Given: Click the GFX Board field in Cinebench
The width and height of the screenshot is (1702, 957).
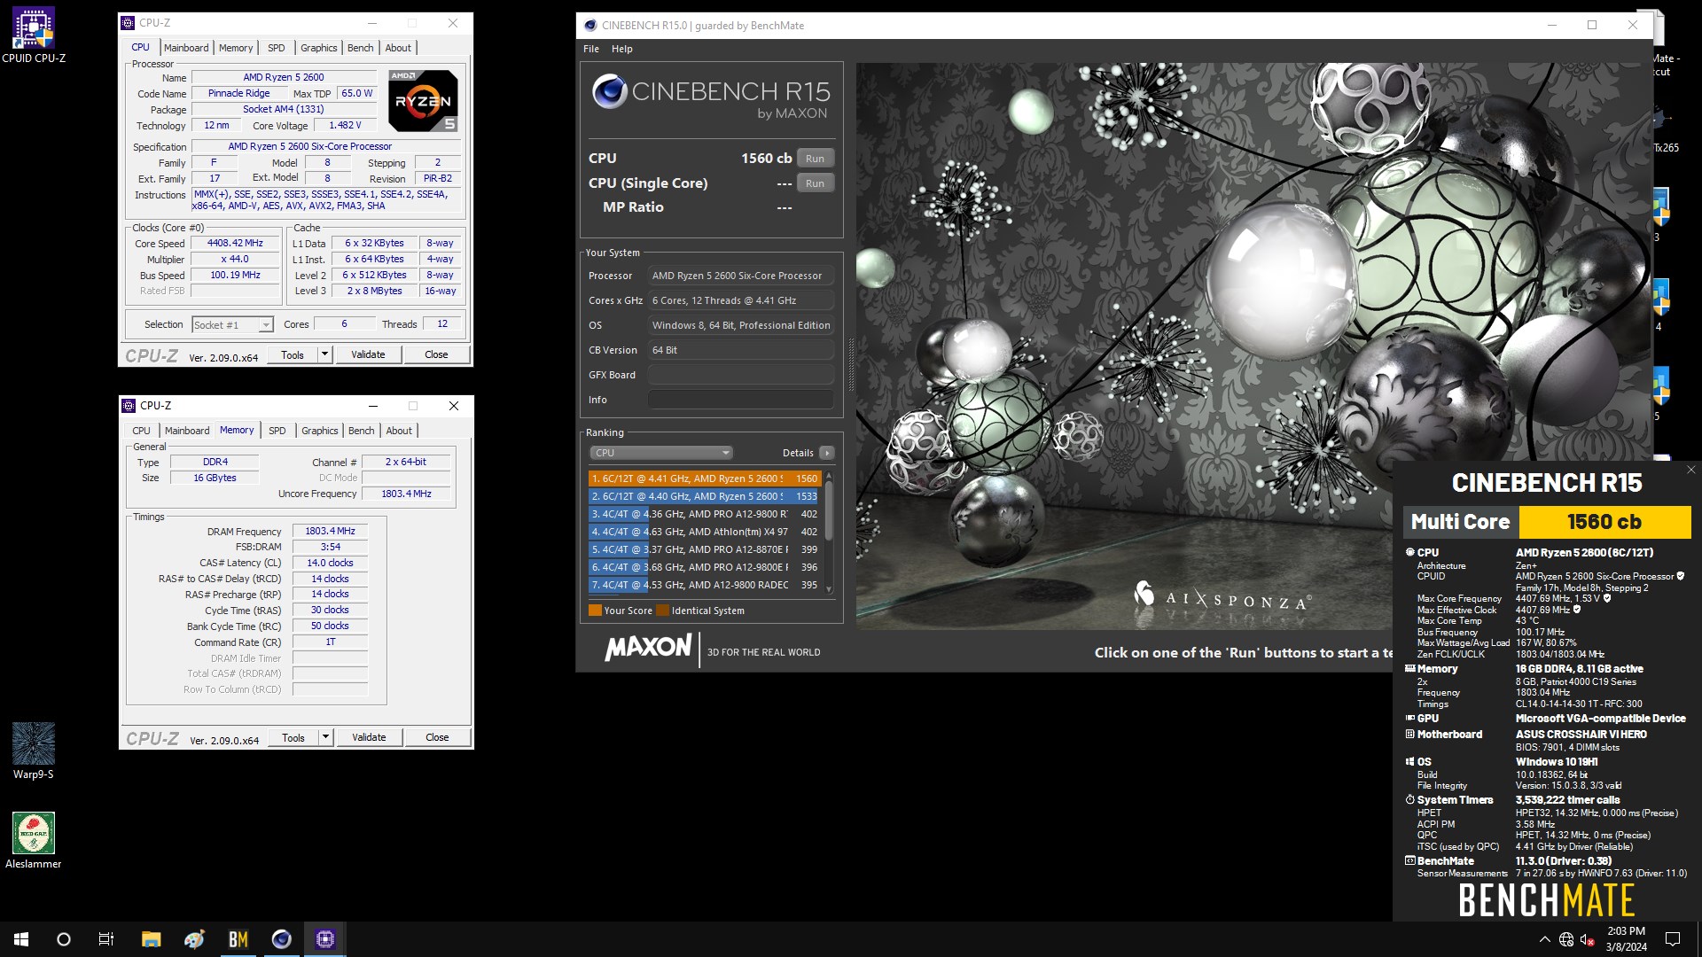Looking at the screenshot, I should coord(741,375).
